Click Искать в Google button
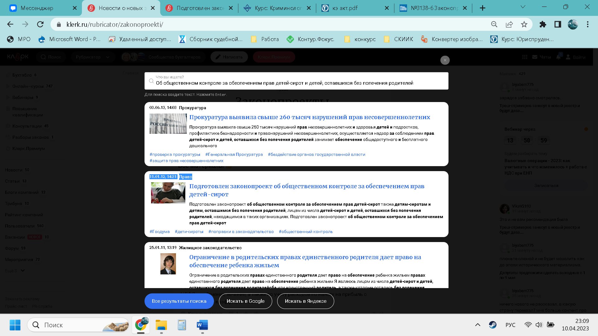Viewport: 598px width, 336px height. 245,301
